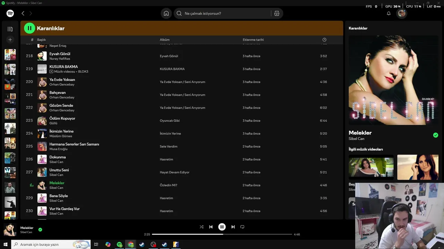The image size is (444, 249).
Task: Toggle saved checkmark in now-playing bar
Action: click(x=40, y=230)
